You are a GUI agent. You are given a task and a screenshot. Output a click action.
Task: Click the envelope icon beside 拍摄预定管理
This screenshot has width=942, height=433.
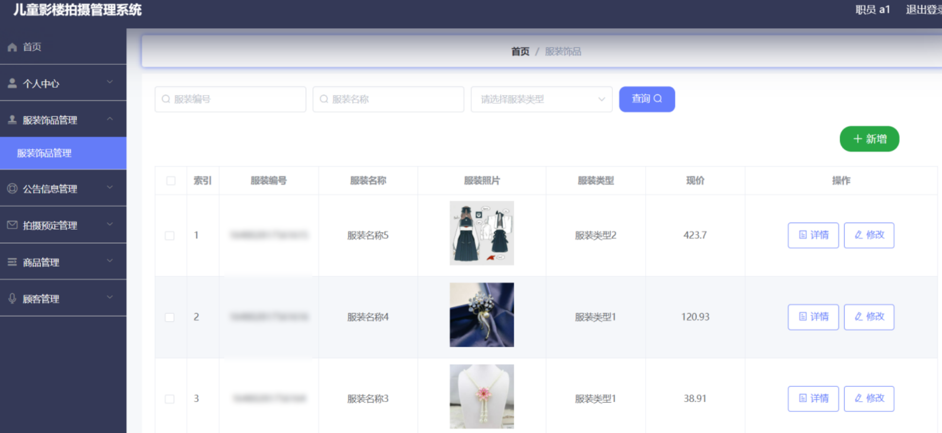click(12, 225)
